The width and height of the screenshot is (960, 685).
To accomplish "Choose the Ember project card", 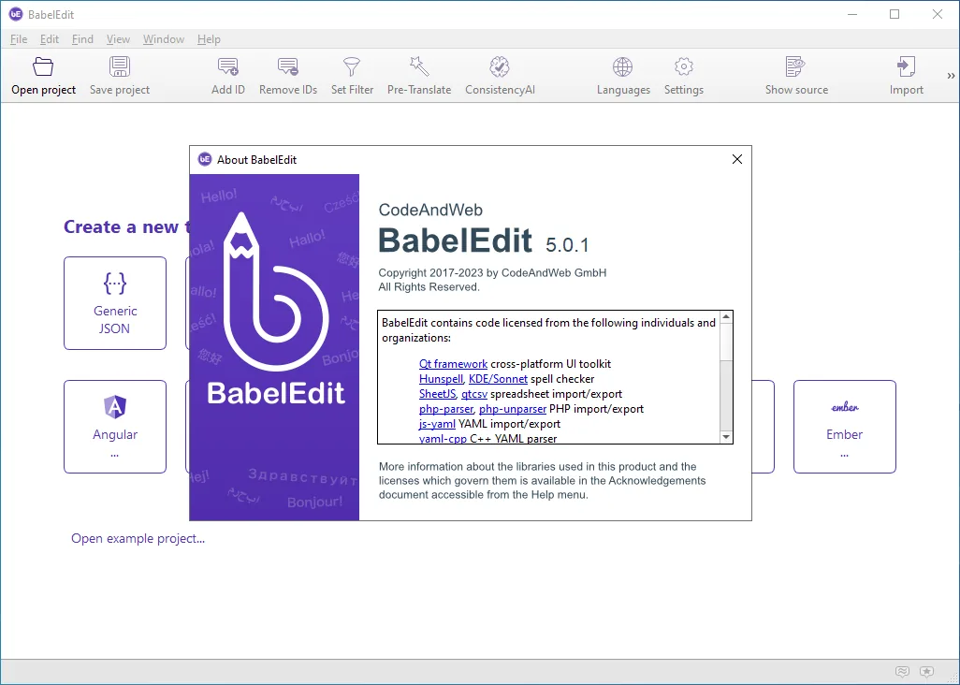I will point(844,427).
